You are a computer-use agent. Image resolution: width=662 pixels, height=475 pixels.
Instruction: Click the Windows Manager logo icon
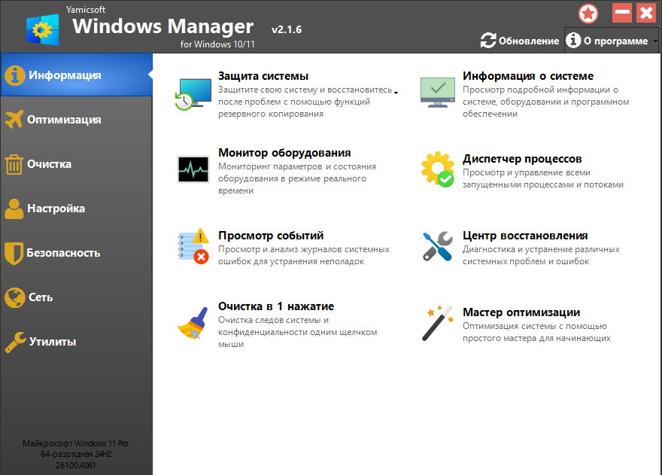pos(43,29)
